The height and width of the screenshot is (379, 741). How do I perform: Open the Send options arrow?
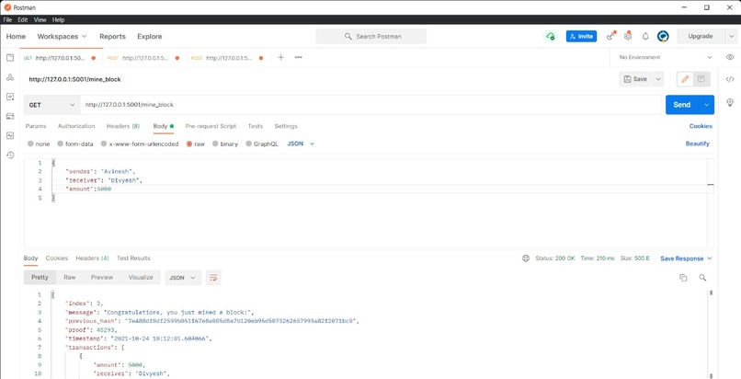click(x=706, y=105)
